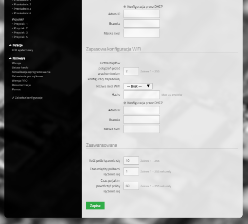This screenshot has width=248, height=224.
Task: Open Nazwa sieci WiFi dropdown
Action: pyautogui.click(x=138, y=86)
